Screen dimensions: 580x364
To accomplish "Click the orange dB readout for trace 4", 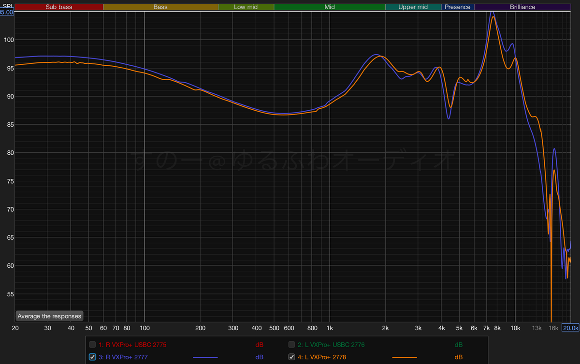I will pyautogui.click(x=459, y=357).
